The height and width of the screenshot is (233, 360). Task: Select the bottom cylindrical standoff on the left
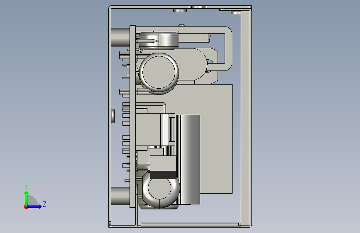coord(120,196)
